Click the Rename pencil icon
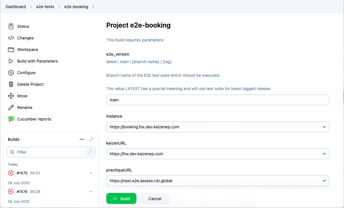This screenshot has width=344, height=208. click(x=11, y=107)
